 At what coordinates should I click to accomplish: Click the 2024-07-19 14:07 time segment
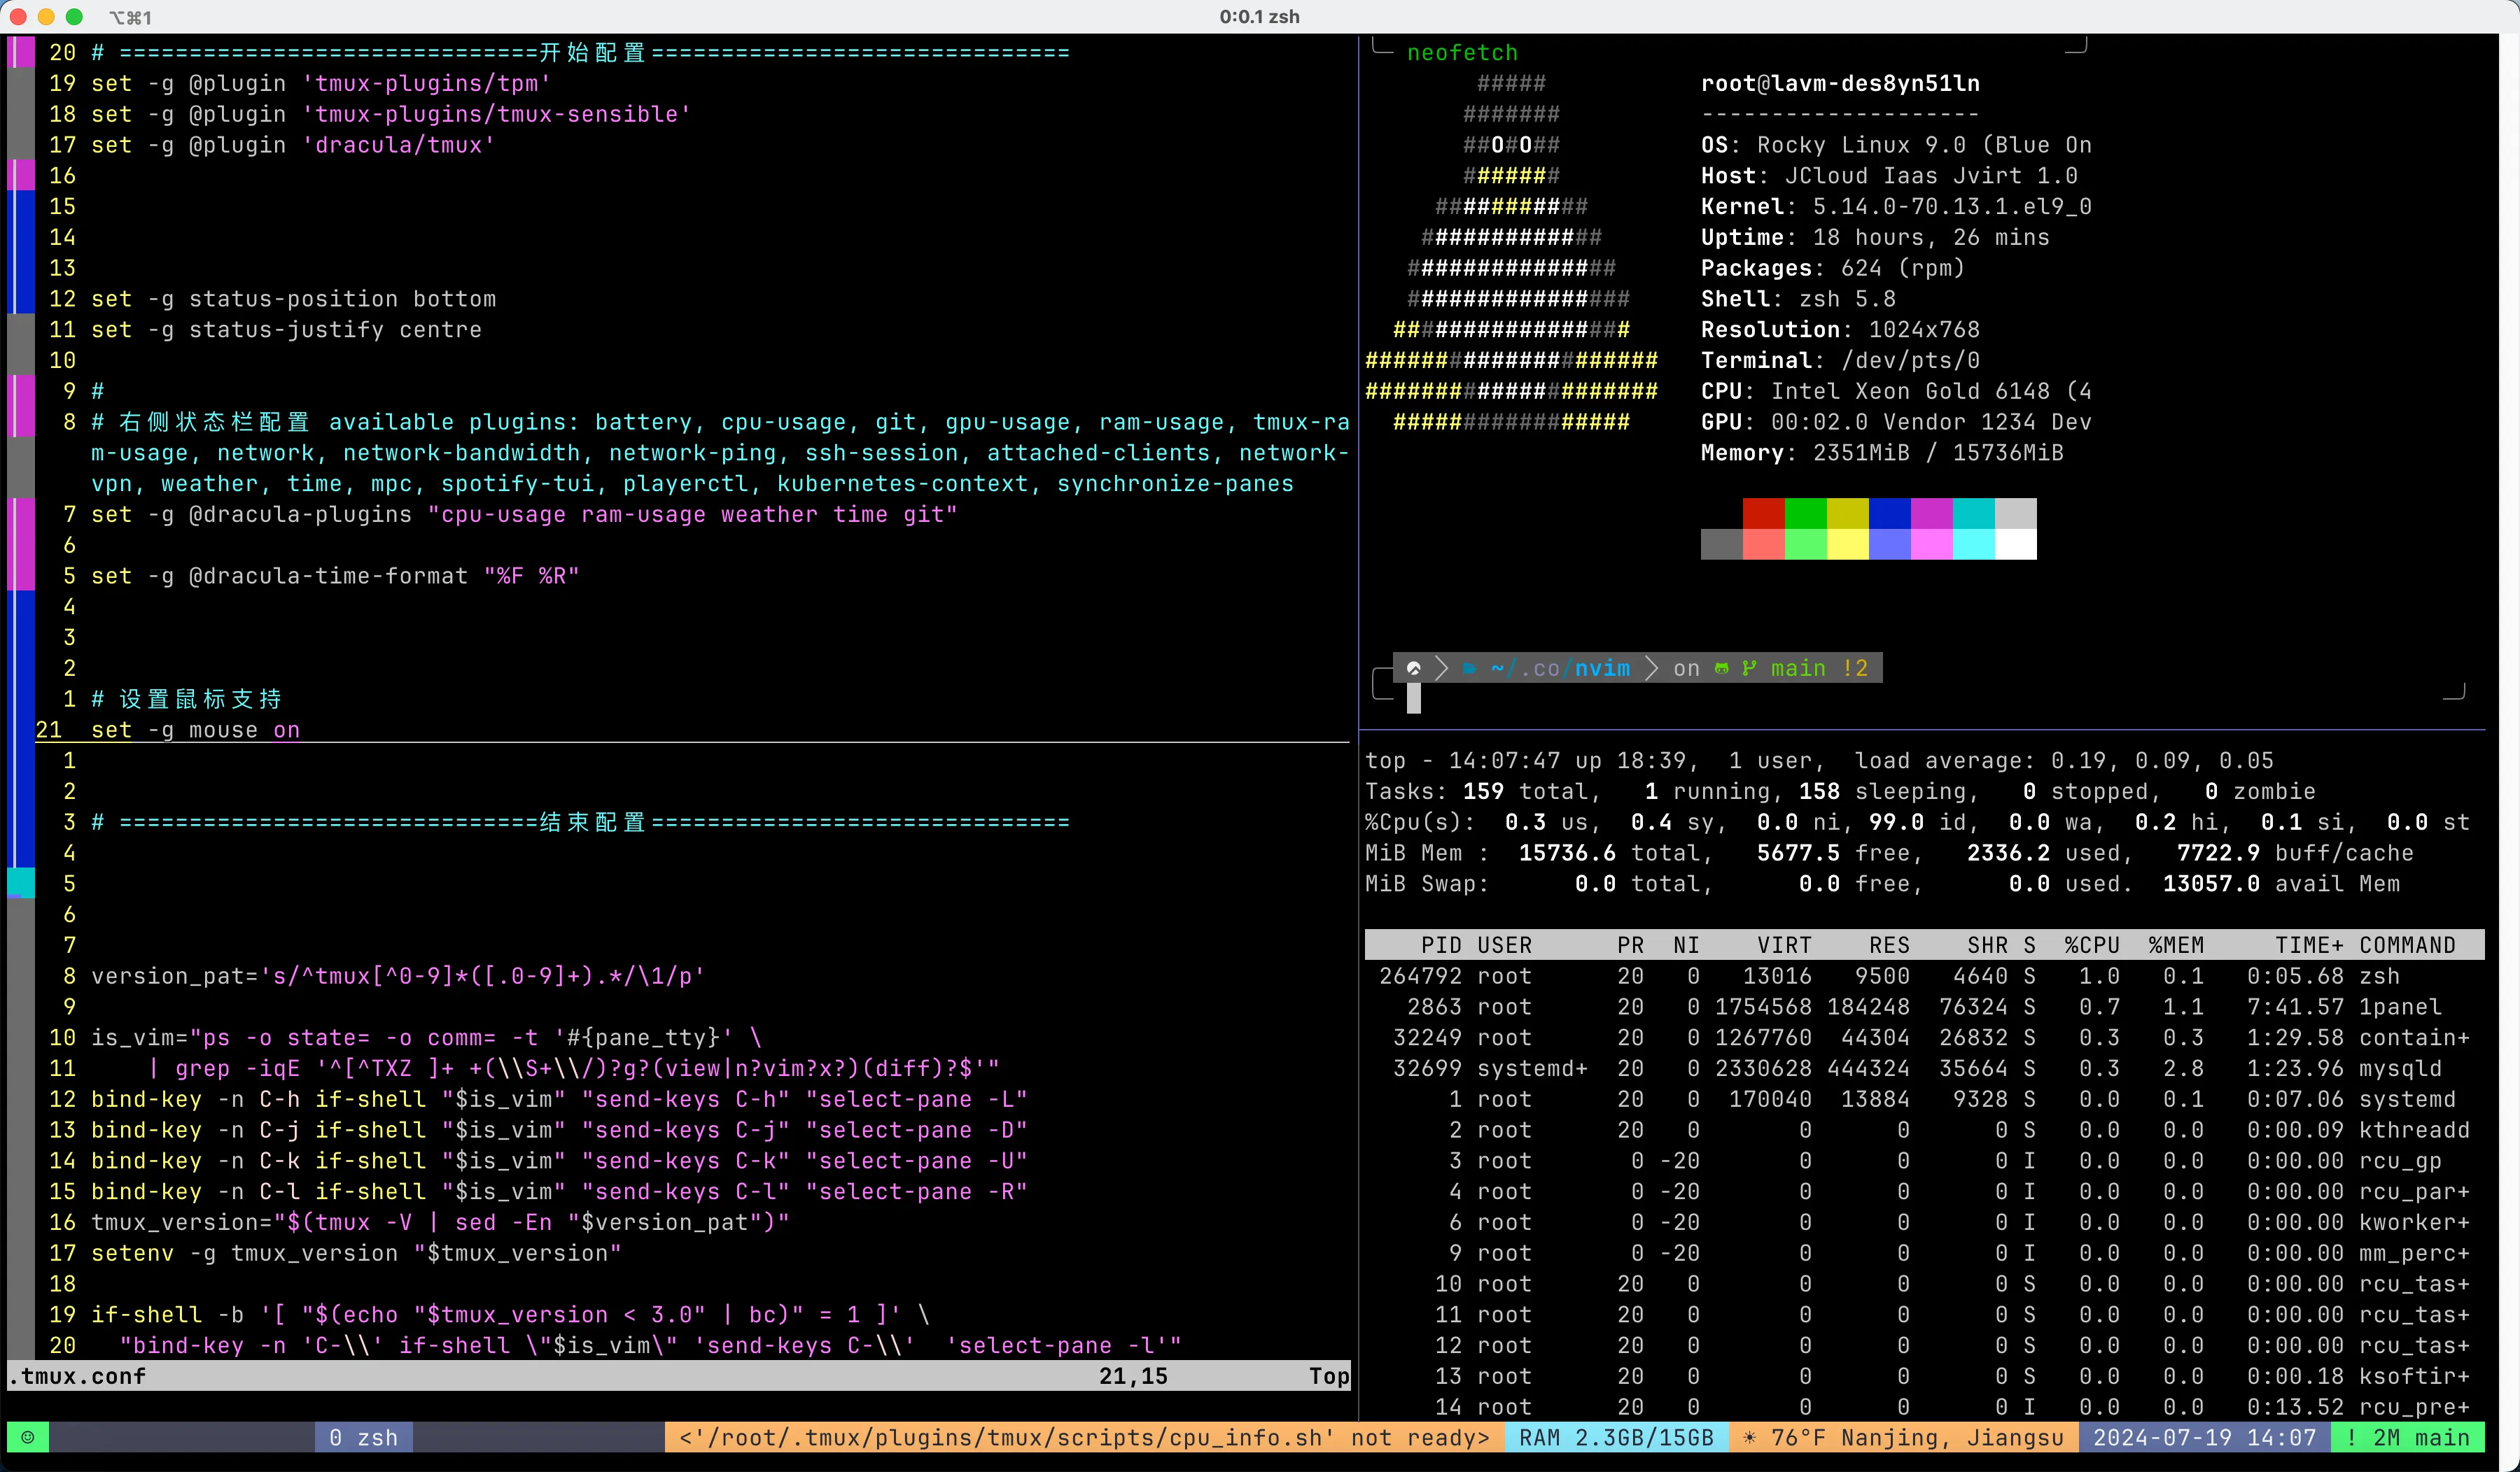(2205, 1437)
